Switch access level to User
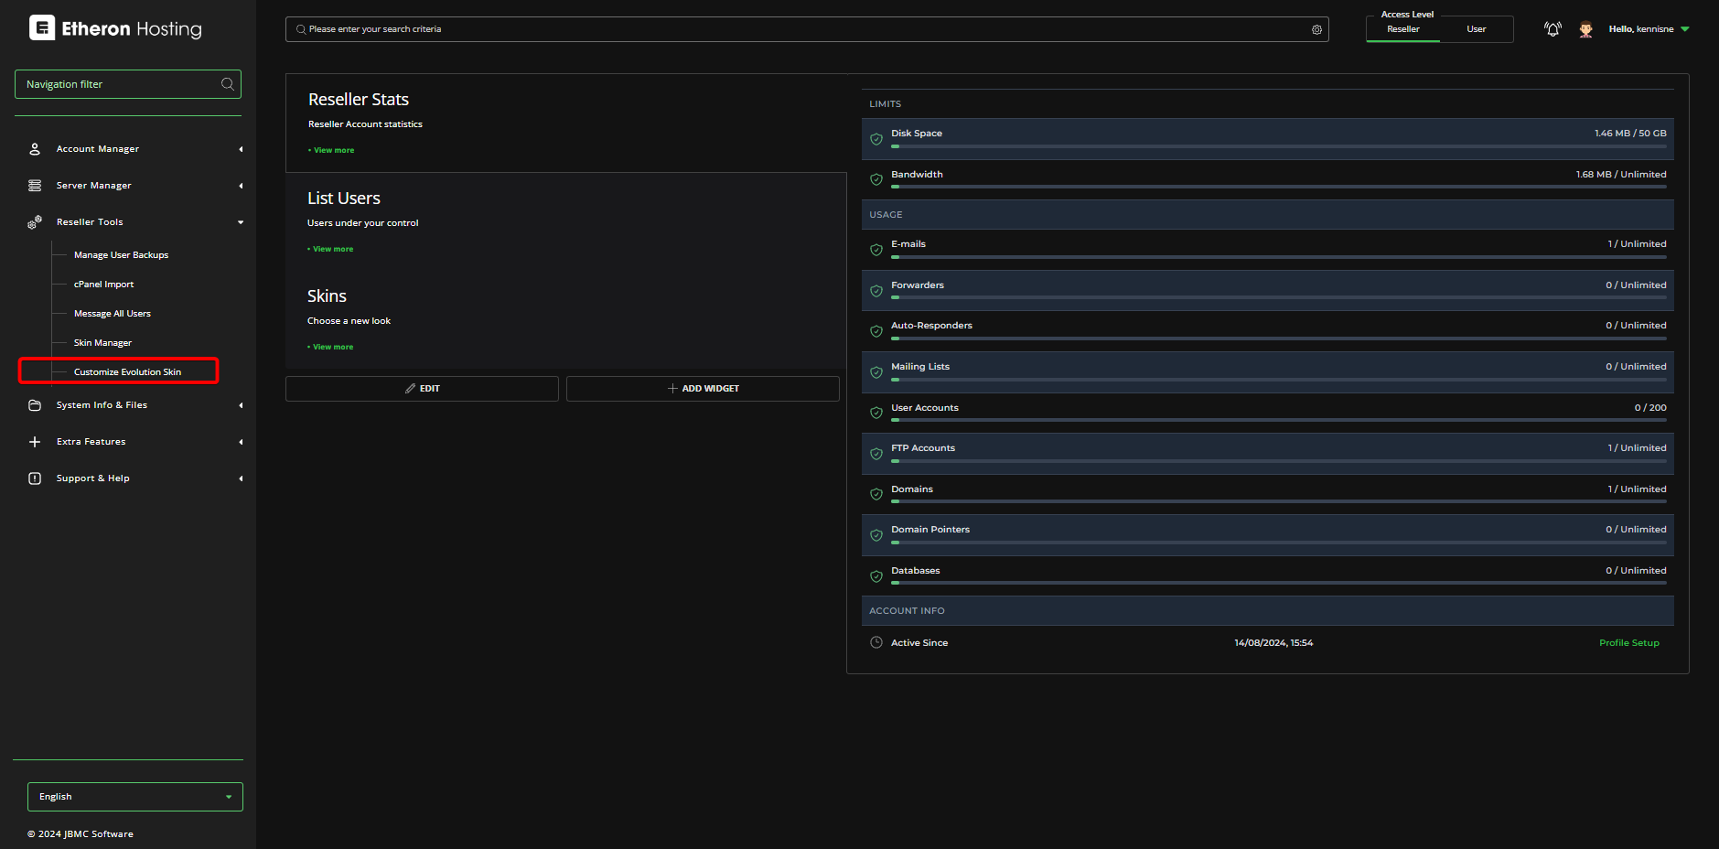 coord(1476,29)
